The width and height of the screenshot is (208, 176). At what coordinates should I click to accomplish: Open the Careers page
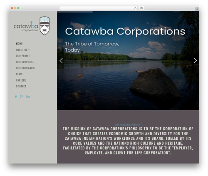click(21, 80)
